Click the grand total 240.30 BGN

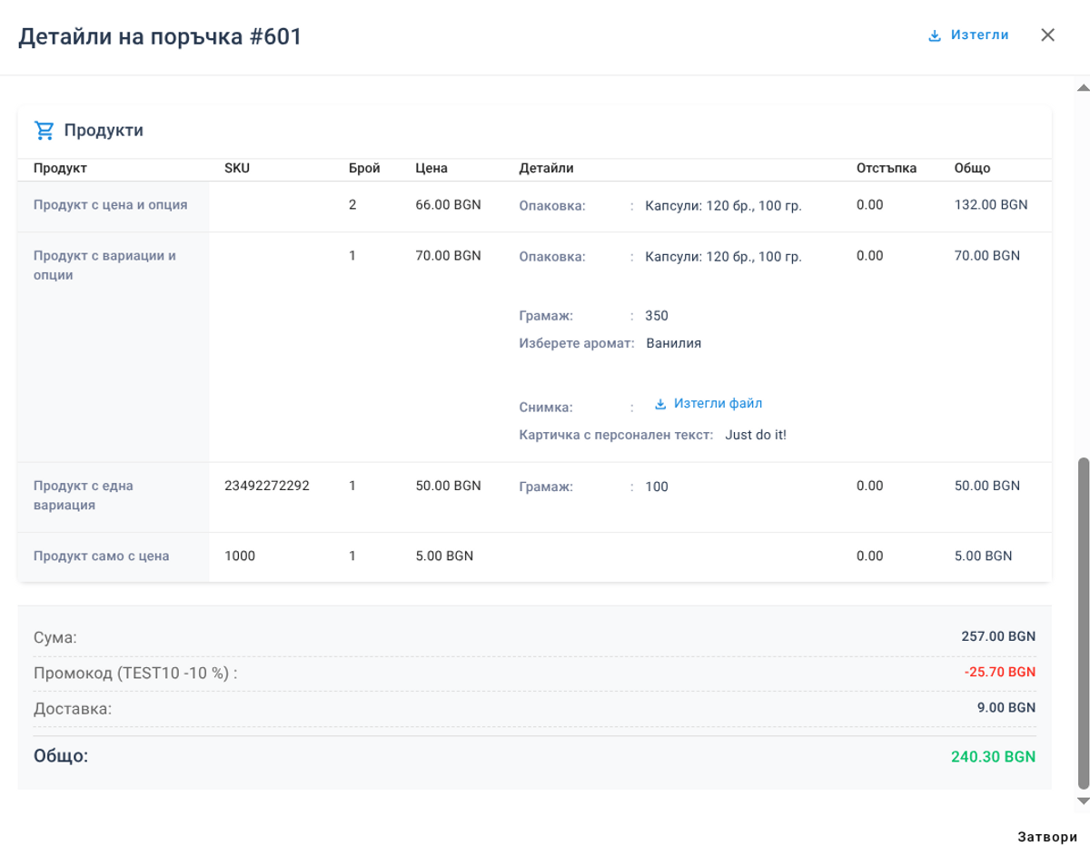pos(993,756)
